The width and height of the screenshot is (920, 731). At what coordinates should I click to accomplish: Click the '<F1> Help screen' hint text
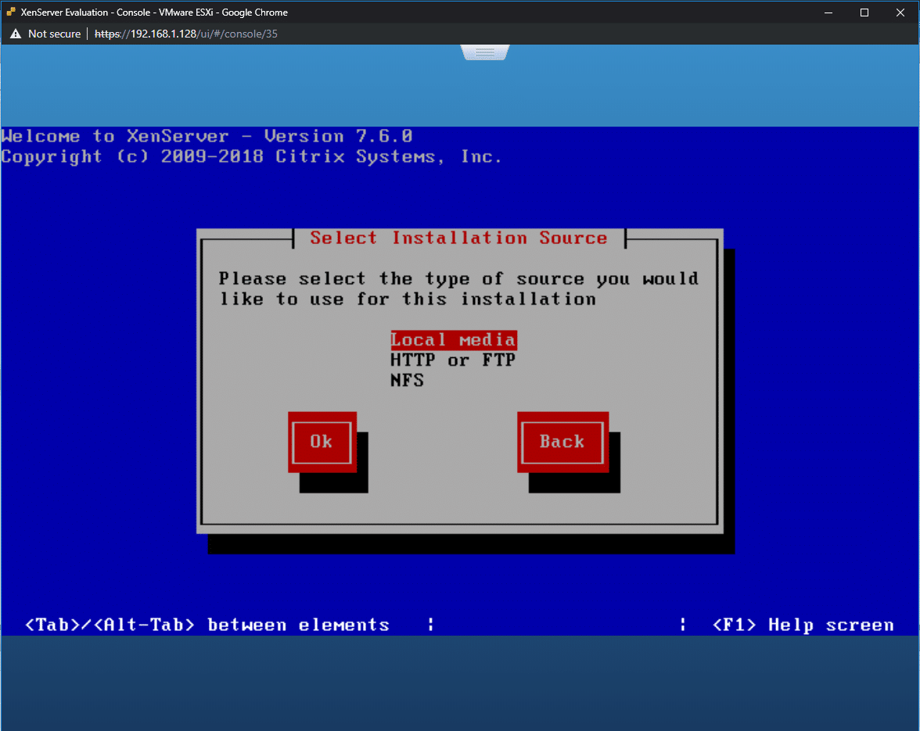pos(803,625)
